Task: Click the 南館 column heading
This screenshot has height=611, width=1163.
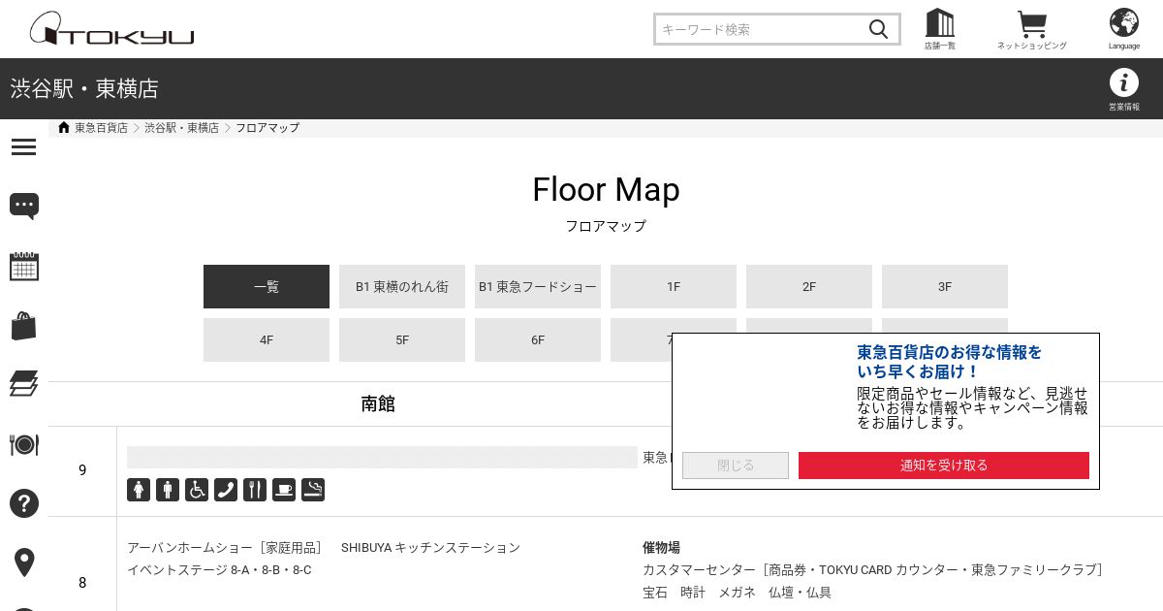Action: (378, 404)
